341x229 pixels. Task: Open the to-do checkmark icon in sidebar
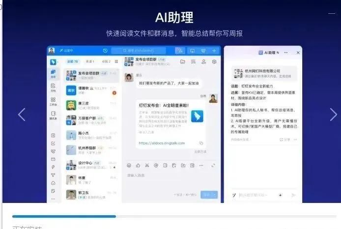point(53,143)
